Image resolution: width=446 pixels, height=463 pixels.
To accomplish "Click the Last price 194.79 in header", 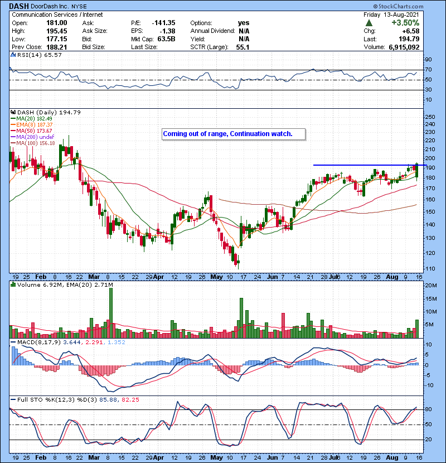I will pyautogui.click(x=409, y=39).
